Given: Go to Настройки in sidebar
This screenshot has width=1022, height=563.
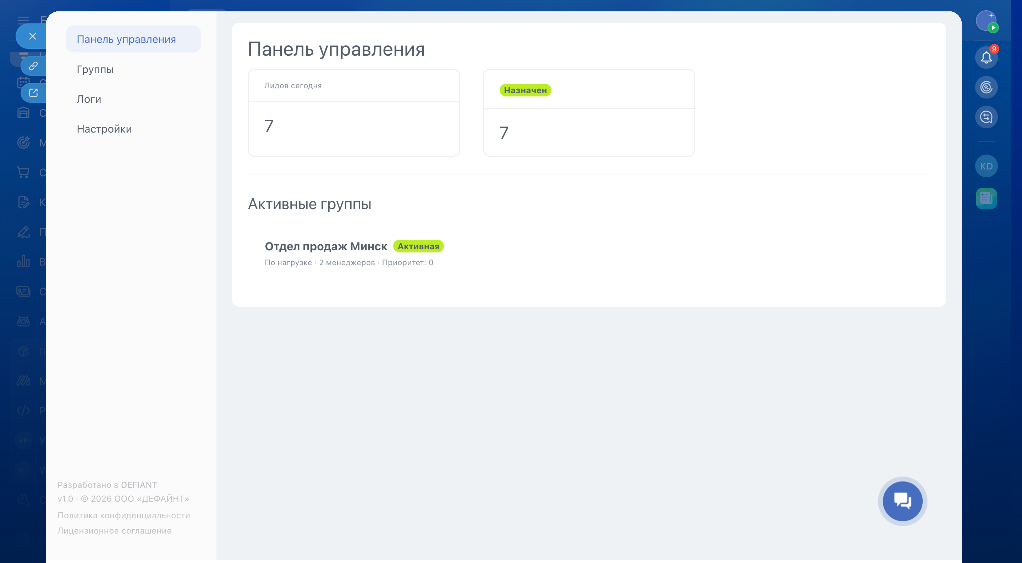Looking at the screenshot, I should 104,129.
